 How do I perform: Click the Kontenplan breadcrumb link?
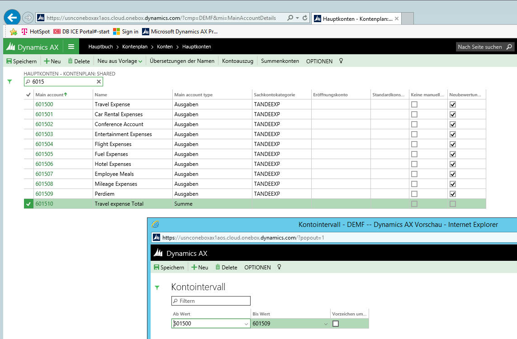coord(135,47)
